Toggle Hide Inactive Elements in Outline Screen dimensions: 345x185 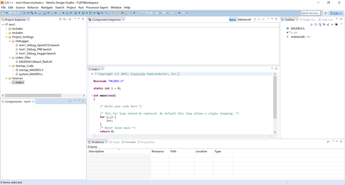tap(336, 25)
